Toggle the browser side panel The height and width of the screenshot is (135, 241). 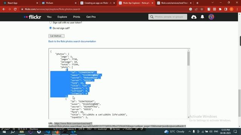pos(226,9)
